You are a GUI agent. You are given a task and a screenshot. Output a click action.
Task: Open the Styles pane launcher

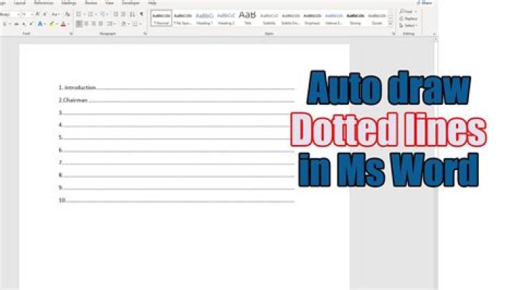click(393, 34)
